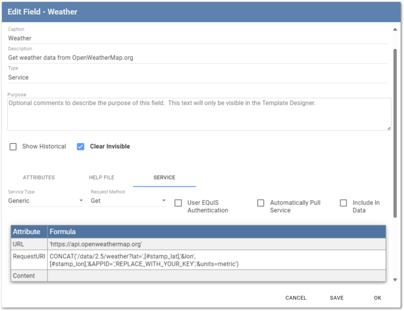Image resolution: width=404 pixels, height=311 pixels.
Task: Enable User EQuIS Authentication
Action: 178,203
